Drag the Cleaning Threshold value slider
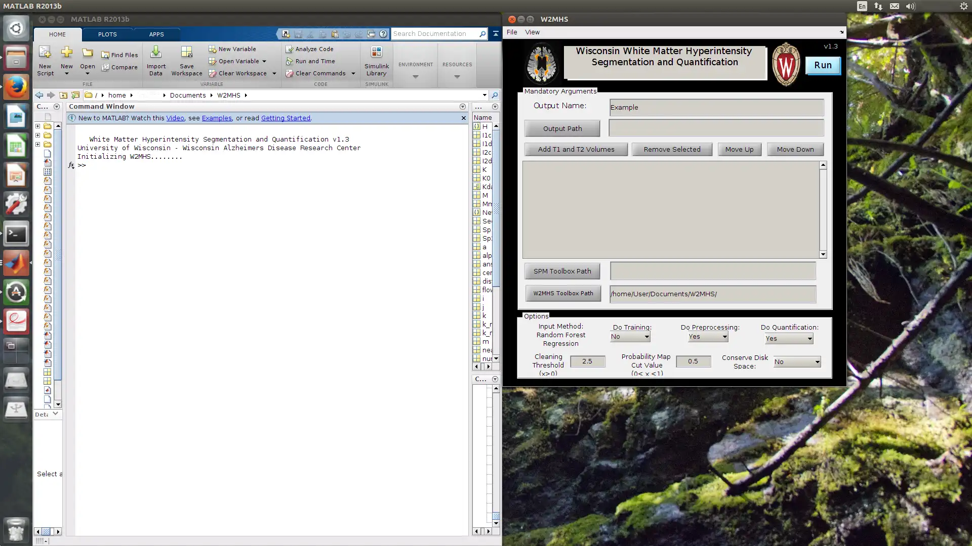The image size is (972, 546). pos(587,360)
